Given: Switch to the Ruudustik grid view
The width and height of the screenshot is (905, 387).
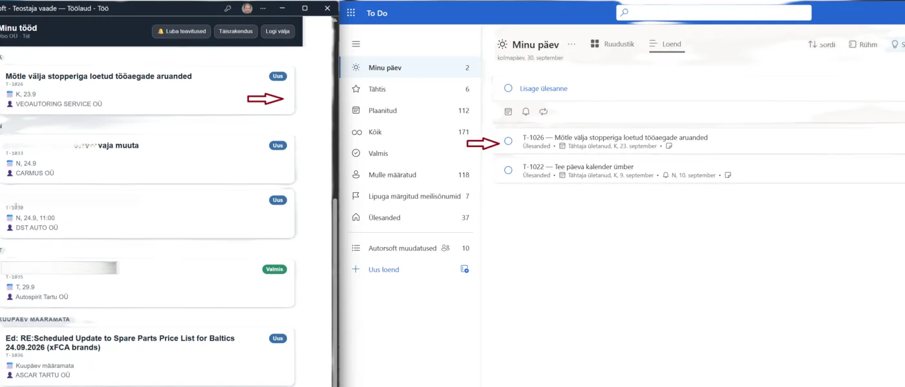Looking at the screenshot, I should point(612,44).
